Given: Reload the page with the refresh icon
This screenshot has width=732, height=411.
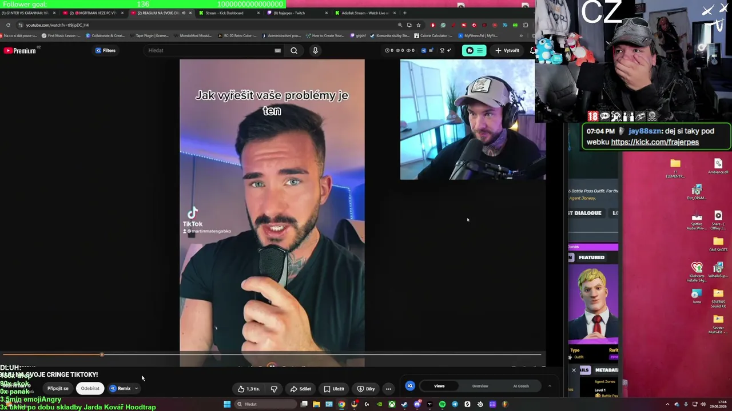Looking at the screenshot, I should point(8,25).
